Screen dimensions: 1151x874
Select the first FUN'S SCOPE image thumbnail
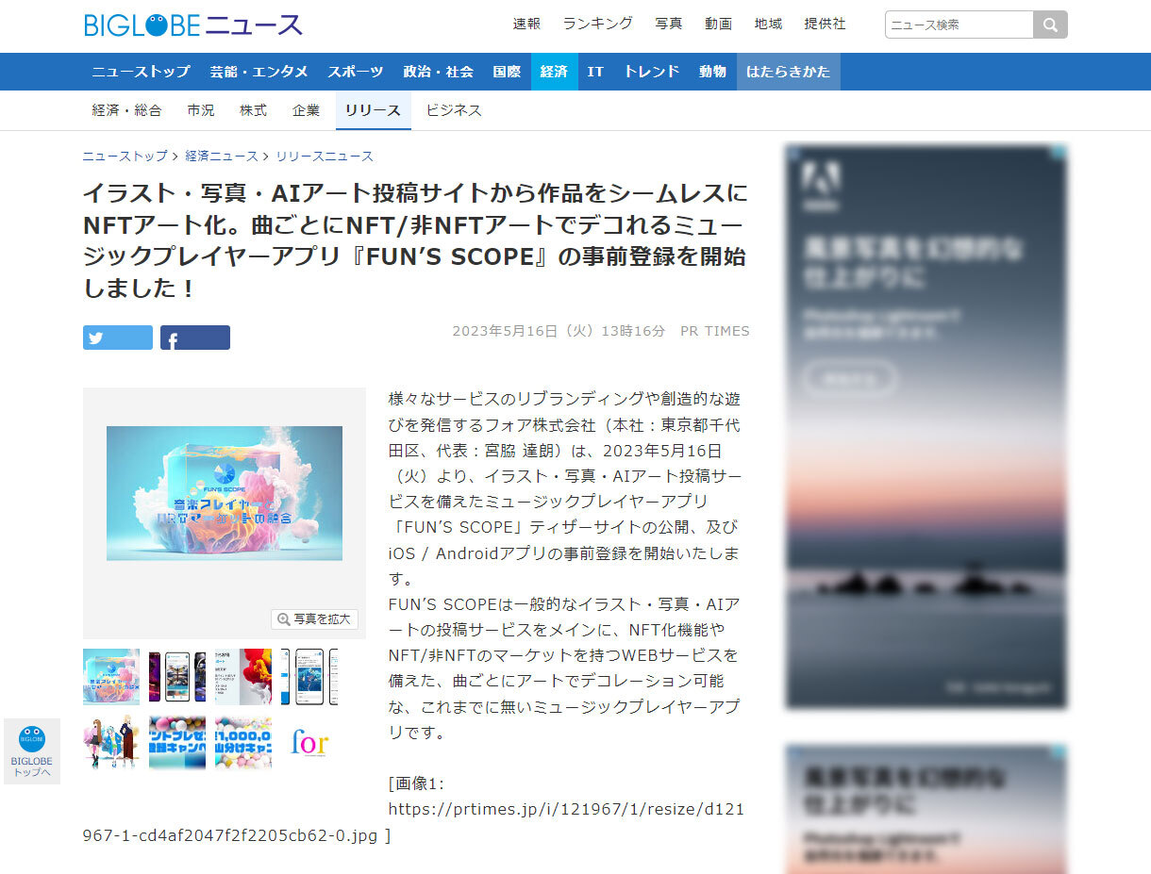110,676
